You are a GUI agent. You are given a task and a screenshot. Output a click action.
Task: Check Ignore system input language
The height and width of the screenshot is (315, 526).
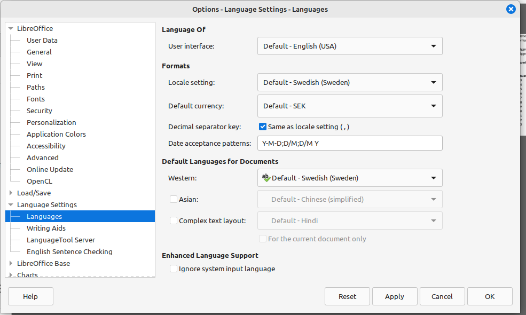174,269
